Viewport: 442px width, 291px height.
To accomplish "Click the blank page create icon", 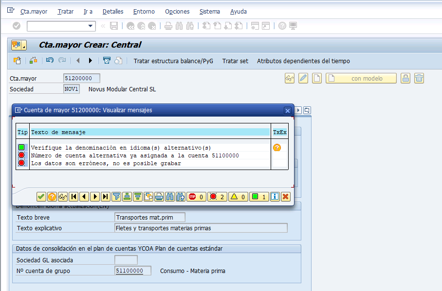I will click(x=317, y=78).
